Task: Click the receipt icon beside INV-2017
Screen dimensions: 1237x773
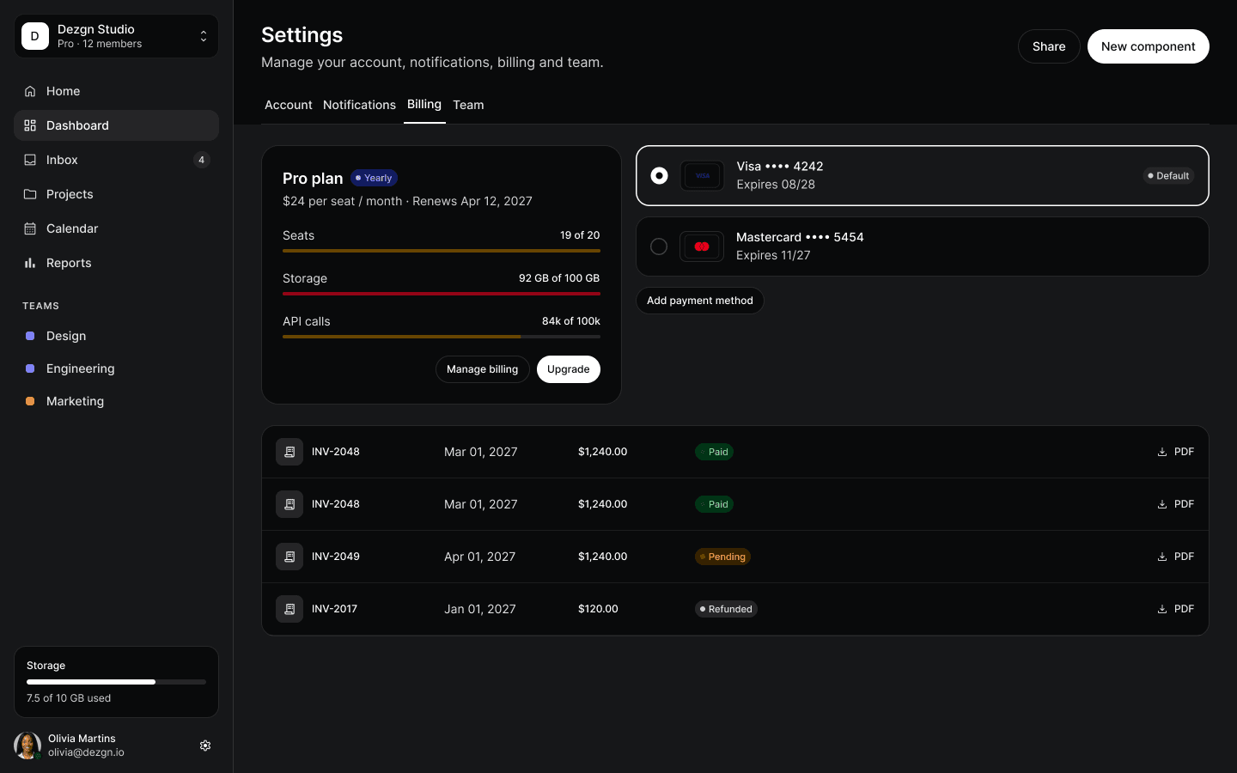Action: 289,609
